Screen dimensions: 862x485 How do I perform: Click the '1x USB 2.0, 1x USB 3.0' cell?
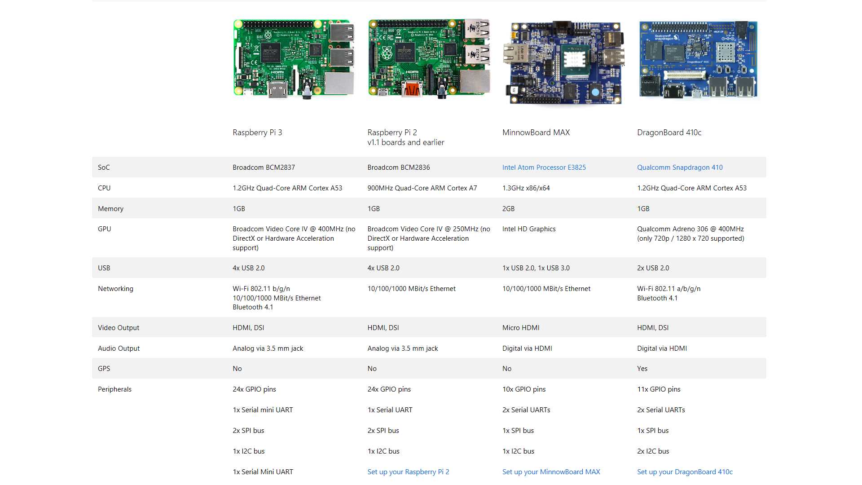click(x=536, y=268)
